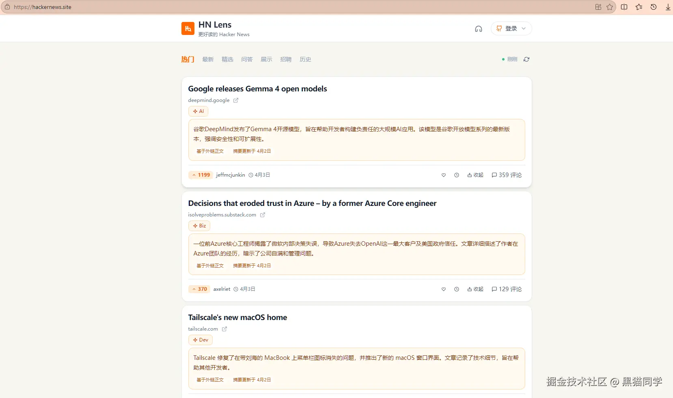Open axelriet user profile
The width and height of the screenshot is (673, 398).
click(222, 289)
